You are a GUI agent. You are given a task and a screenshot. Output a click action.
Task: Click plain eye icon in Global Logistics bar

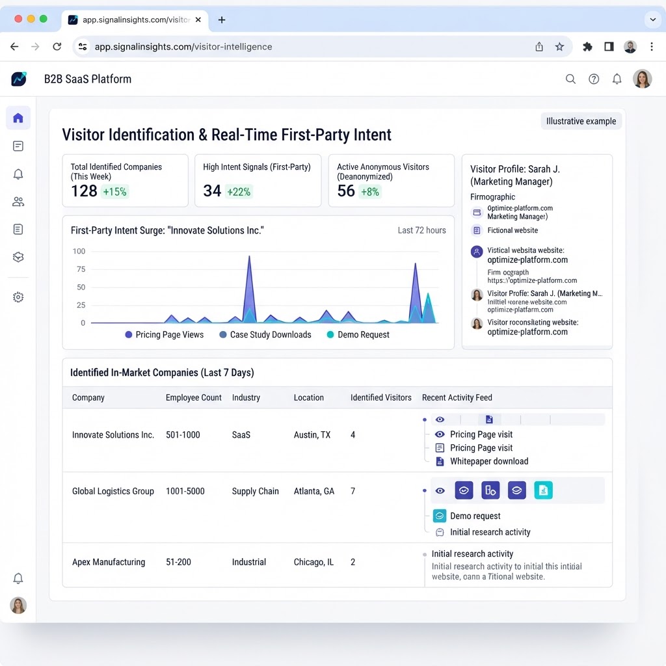tap(440, 490)
